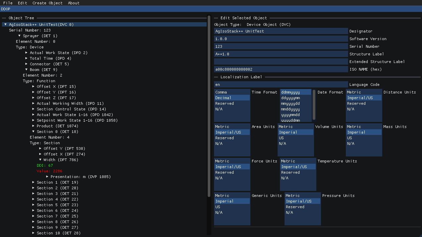Expand Presentation: m (DVP 1085)
The height and width of the screenshot is (237, 422).
(47, 177)
